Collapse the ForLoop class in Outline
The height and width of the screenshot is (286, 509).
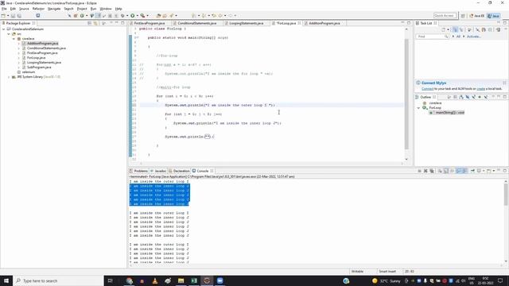tap(419, 108)
